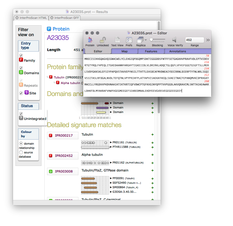Expand the Tubulin signature plus sign
This screenshot has height=226, width=233.
point(152,135)
